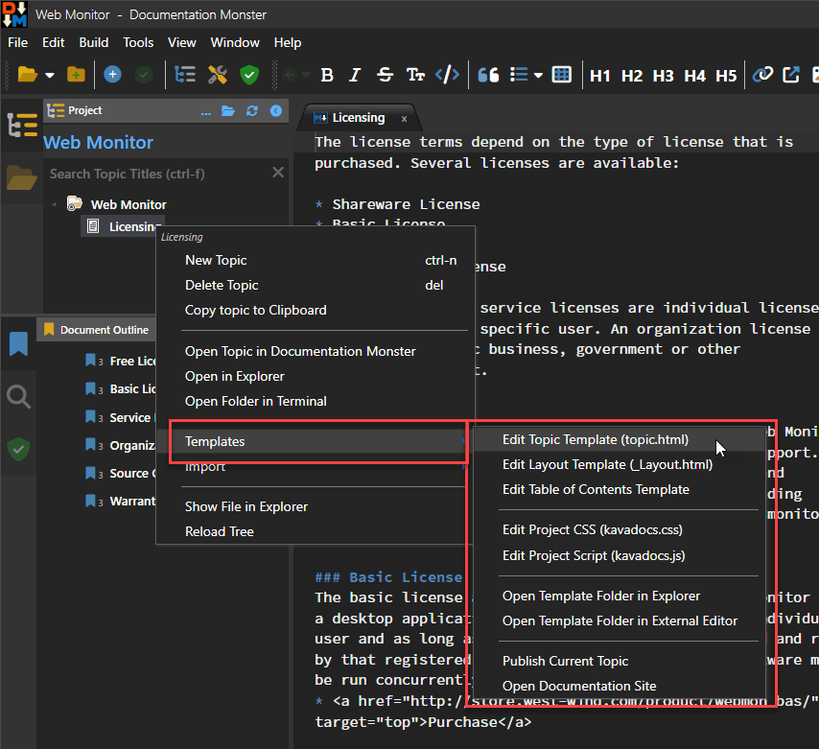
Task: Choose Open in Explorer
Action: (x=316, y=377)
